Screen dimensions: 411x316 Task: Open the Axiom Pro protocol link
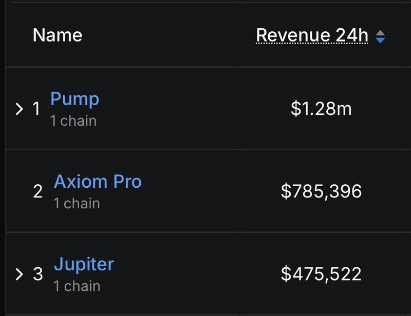coord(98,181)
